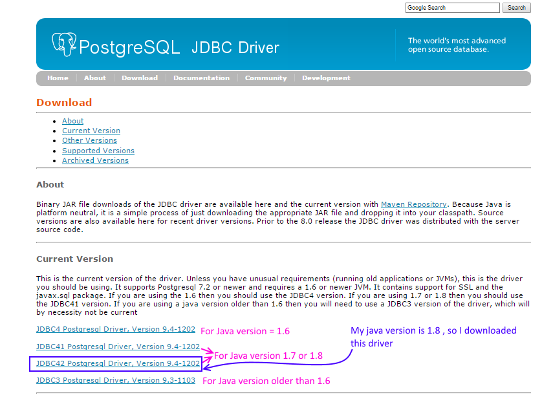Follow the Other Versions link

click(x=90, y=140)
